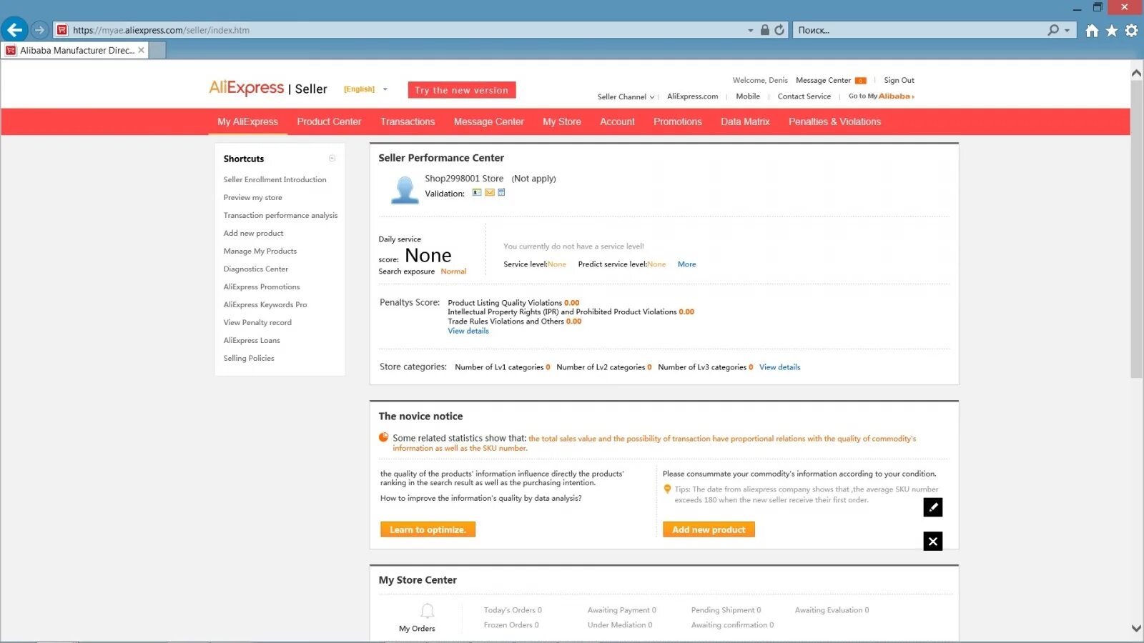Click the browser search input field
The image size is (1144, 643).
tap(919, 30)
